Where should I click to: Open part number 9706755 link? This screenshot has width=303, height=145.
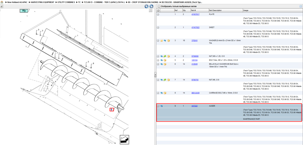(x=195, y=80)
